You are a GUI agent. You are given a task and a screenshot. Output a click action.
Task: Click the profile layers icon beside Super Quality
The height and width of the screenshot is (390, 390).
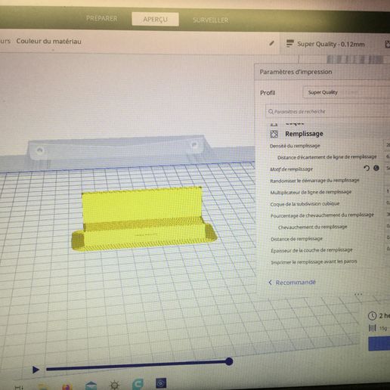tap(290, 44)
